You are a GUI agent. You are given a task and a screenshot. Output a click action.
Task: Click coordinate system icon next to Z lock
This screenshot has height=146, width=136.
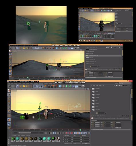coord(45,86)
